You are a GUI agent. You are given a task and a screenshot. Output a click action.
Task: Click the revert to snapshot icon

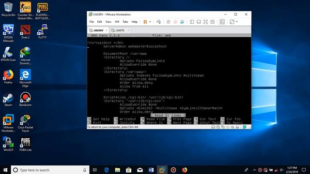(175, 22)
